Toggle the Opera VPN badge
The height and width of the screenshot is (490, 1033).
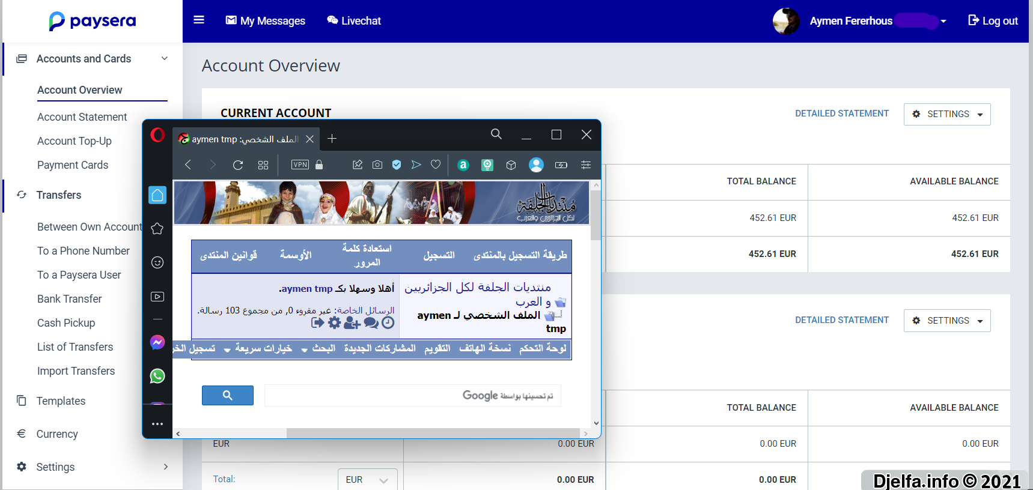300,165
